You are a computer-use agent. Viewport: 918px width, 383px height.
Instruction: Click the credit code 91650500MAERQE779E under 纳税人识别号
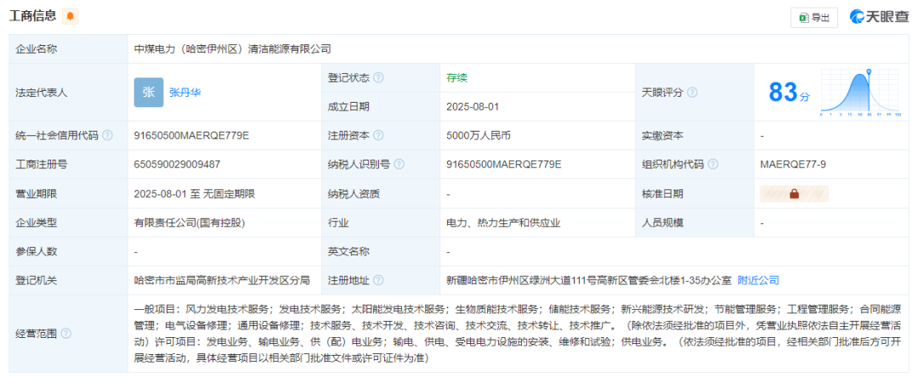coord(503,165)
